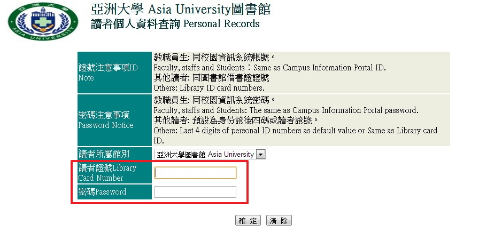
Task: Click the dropdown arrow beside Asia University
Action: [x=261, y=155]
